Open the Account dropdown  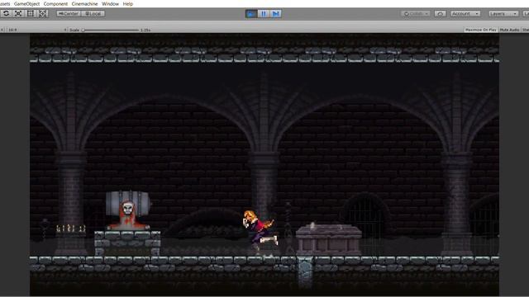pyautogui.click(x=465, y=14)
